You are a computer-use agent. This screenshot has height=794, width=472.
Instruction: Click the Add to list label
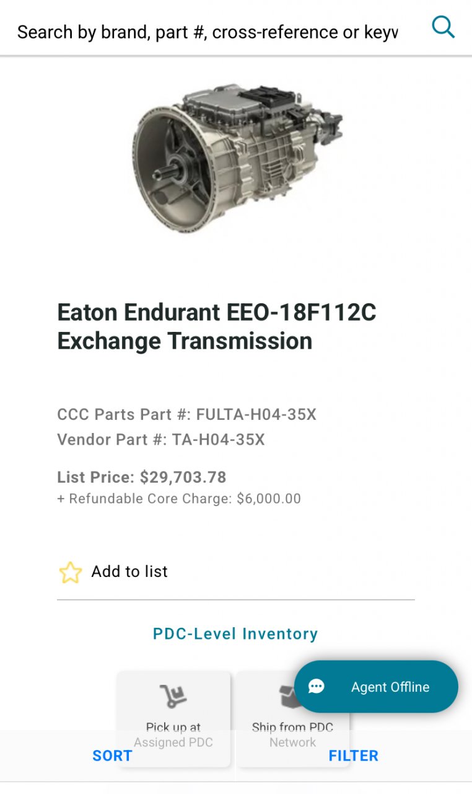coord(129,571)
